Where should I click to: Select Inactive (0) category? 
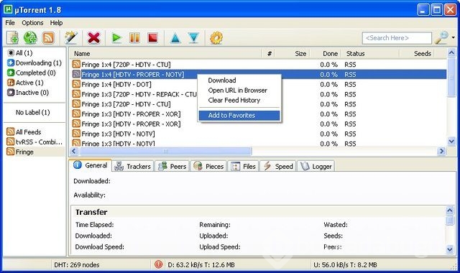28,93
